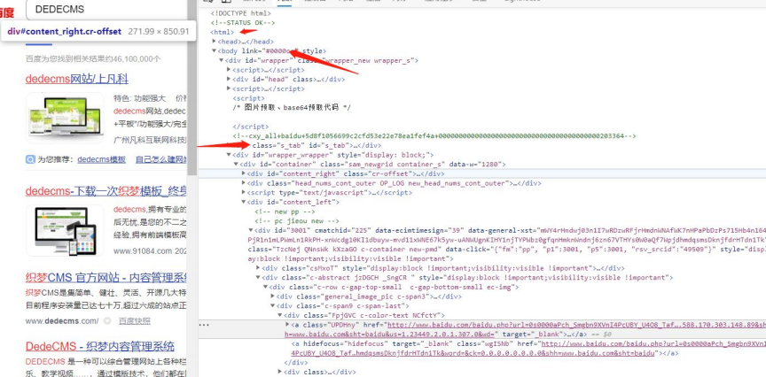
Task: Click the small icon after www.dedecms.com/
Action: 107,321
